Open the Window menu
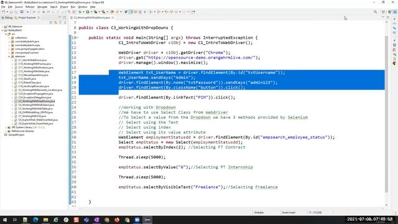The image size is (398, 224). (83, 7)
